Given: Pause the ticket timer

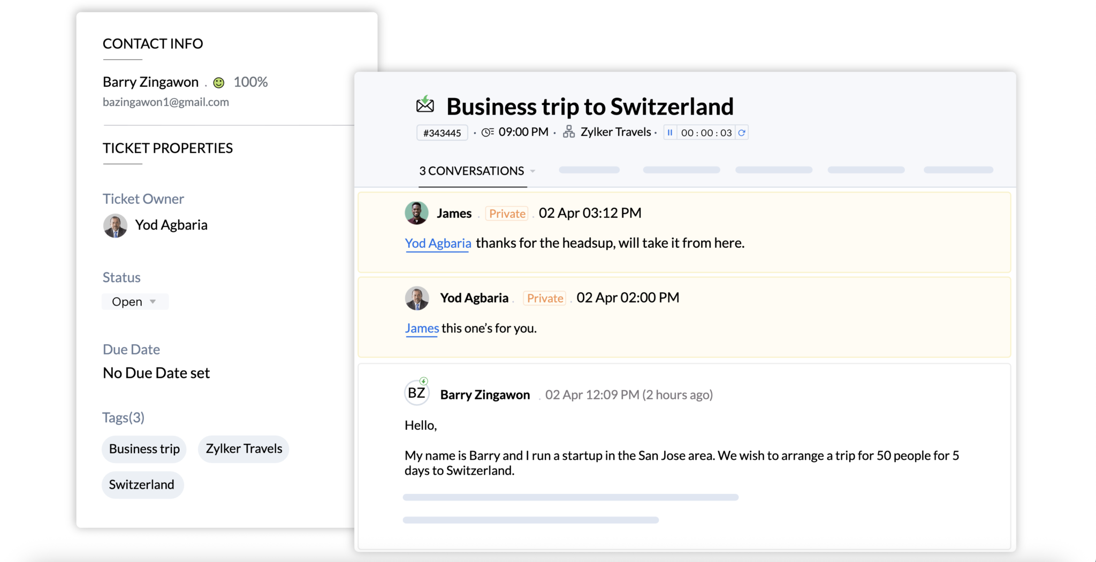Looking at the screenshot, I should click(x=670, y=133).
